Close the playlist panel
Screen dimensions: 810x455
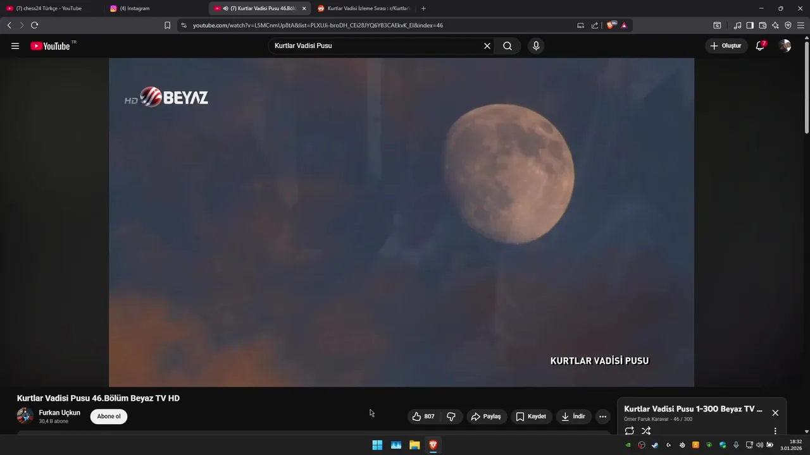pos(775,413)
